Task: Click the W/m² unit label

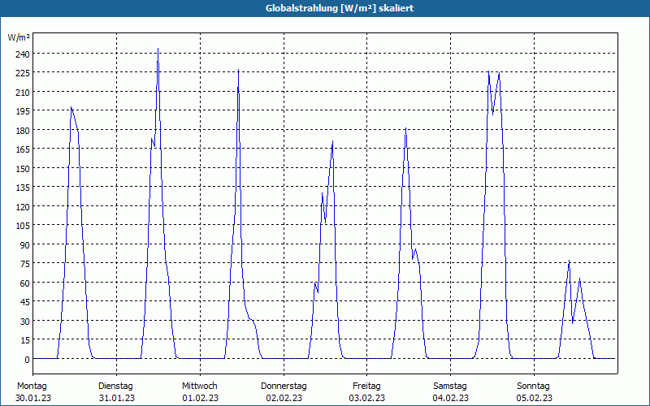Action: pyautogui.click(x=19, y=37)
